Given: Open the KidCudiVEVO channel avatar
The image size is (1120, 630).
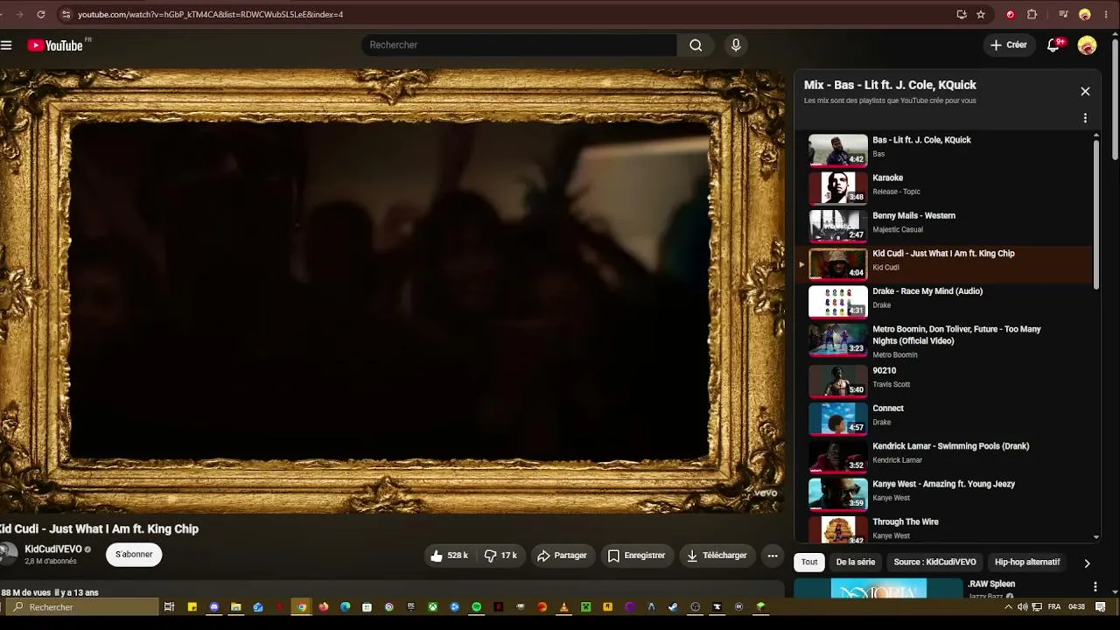Looking at the screenshot, I should tap(8, 554).
